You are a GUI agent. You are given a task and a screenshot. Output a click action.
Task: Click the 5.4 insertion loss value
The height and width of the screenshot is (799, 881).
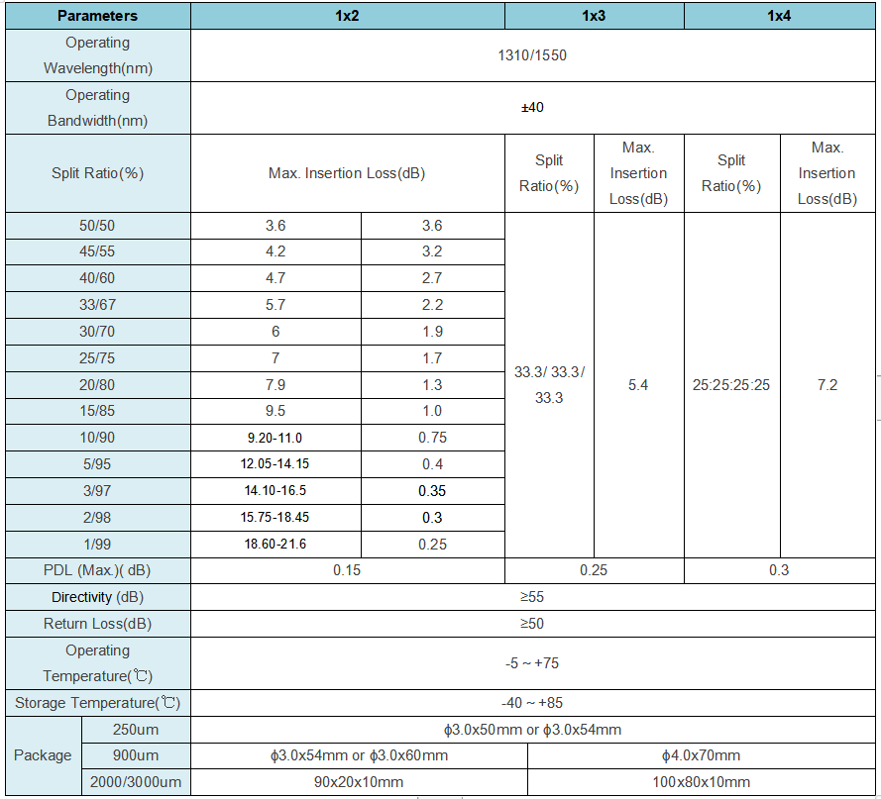tap(638, 385)
